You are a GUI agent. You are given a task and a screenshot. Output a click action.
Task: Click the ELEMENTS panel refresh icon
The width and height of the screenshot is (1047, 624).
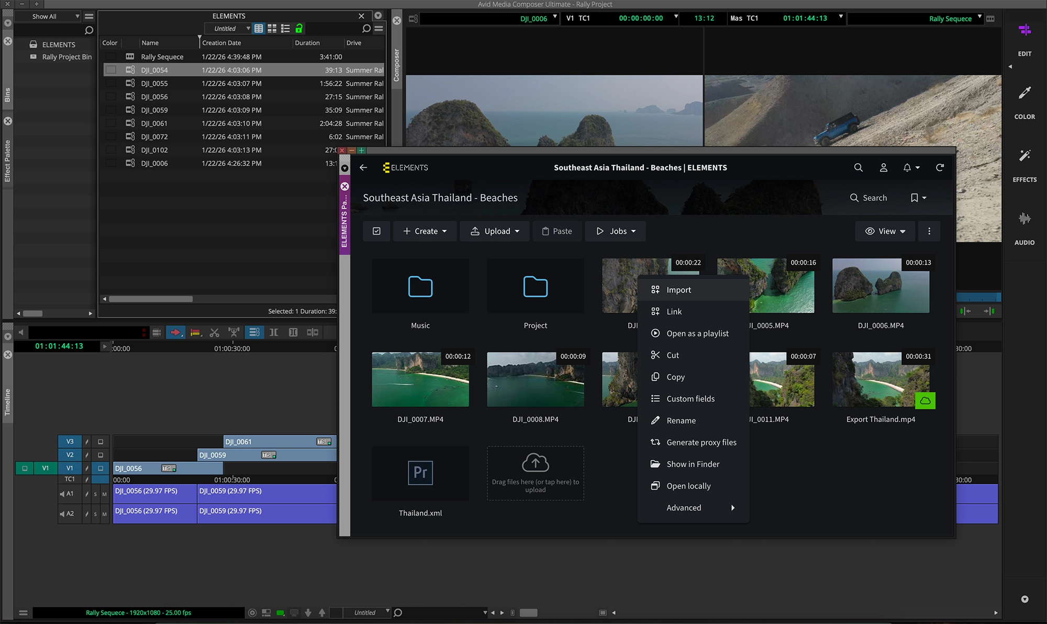(940, 167)
